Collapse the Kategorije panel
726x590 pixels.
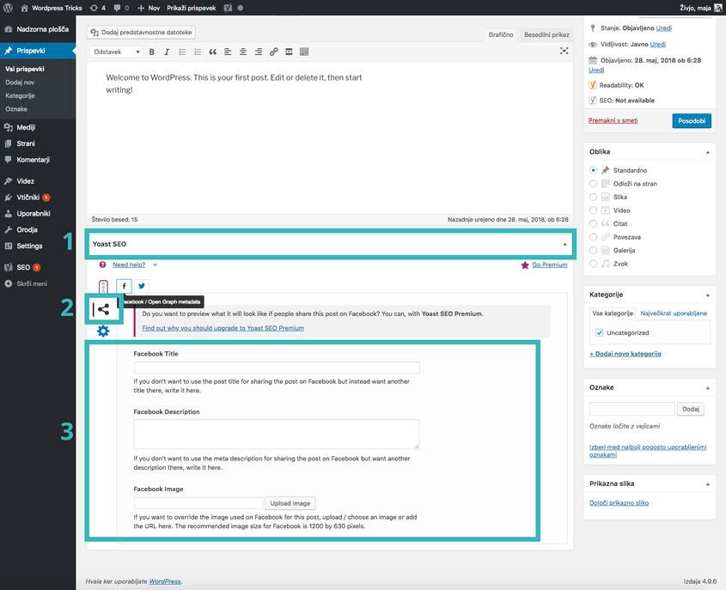tap(707, 295)
